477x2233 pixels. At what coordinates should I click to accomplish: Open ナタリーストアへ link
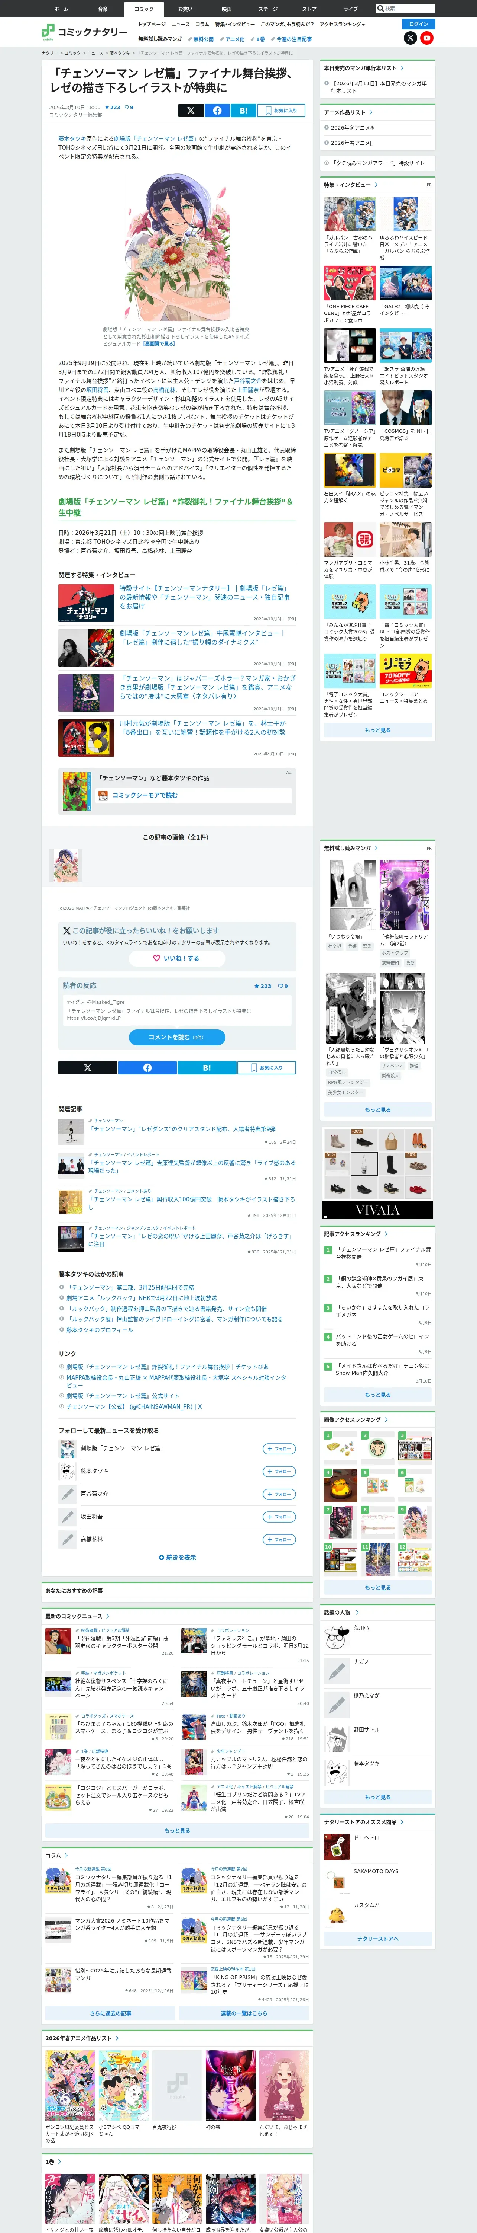click(x=377, y=1938)
